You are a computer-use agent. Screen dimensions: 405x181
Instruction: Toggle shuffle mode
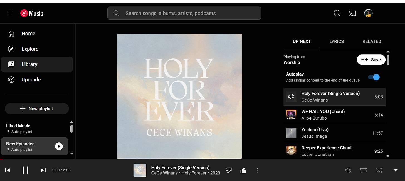[x=379, y=170]
